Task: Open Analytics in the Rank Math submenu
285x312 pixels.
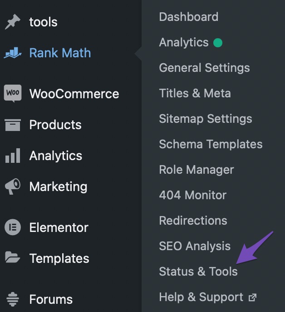Action: coord(184,42)
